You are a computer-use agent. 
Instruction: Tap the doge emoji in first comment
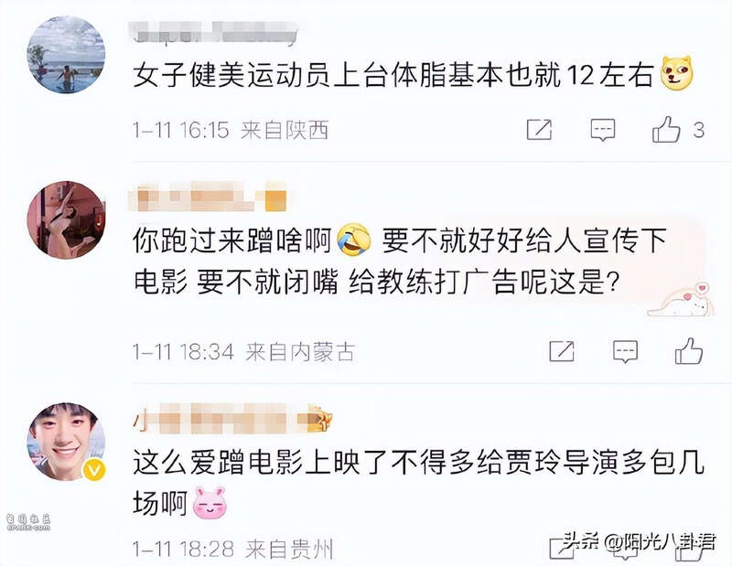tap(677, 73)
